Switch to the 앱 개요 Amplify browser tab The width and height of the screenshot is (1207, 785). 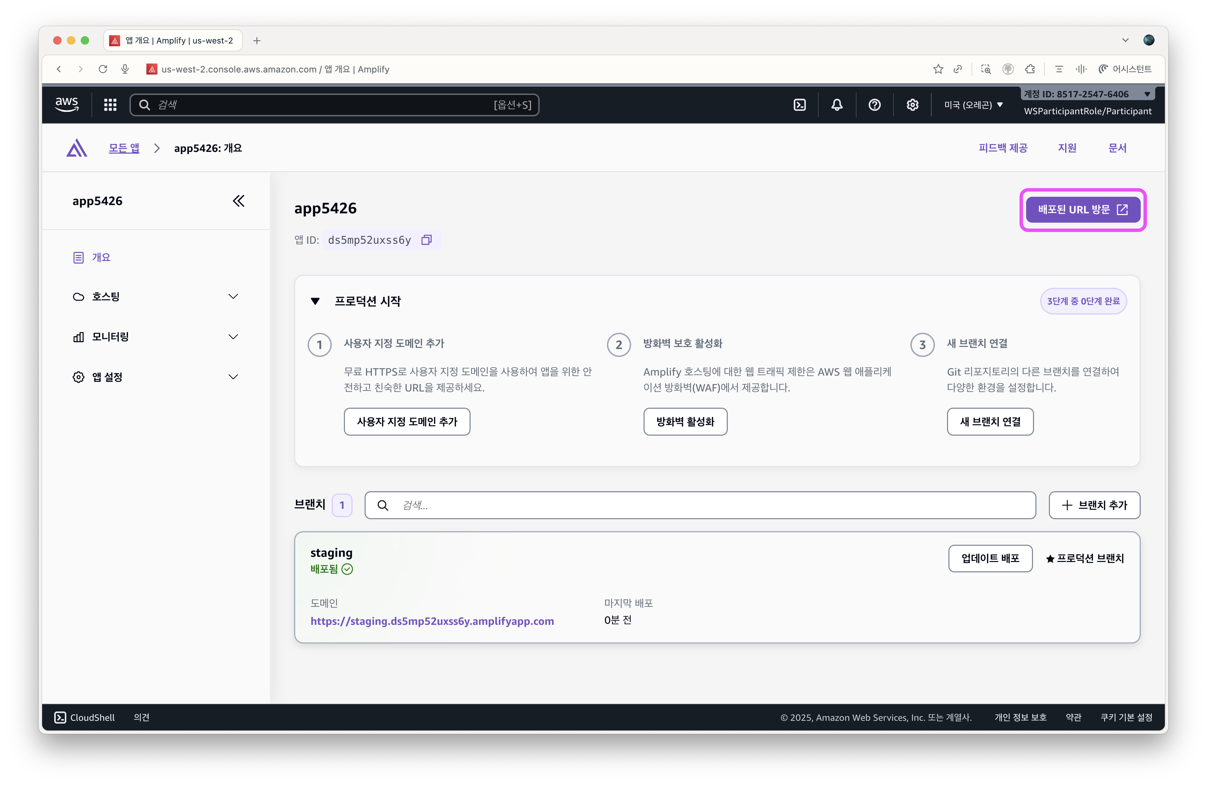tap(173, 41)
